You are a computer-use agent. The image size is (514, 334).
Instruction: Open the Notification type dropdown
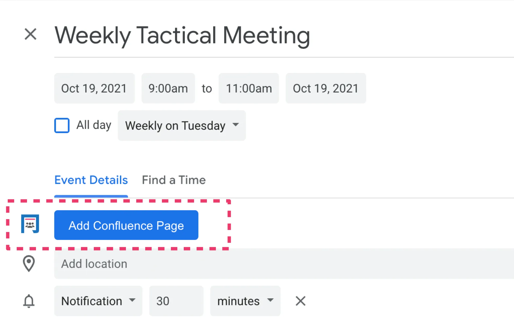98,301
